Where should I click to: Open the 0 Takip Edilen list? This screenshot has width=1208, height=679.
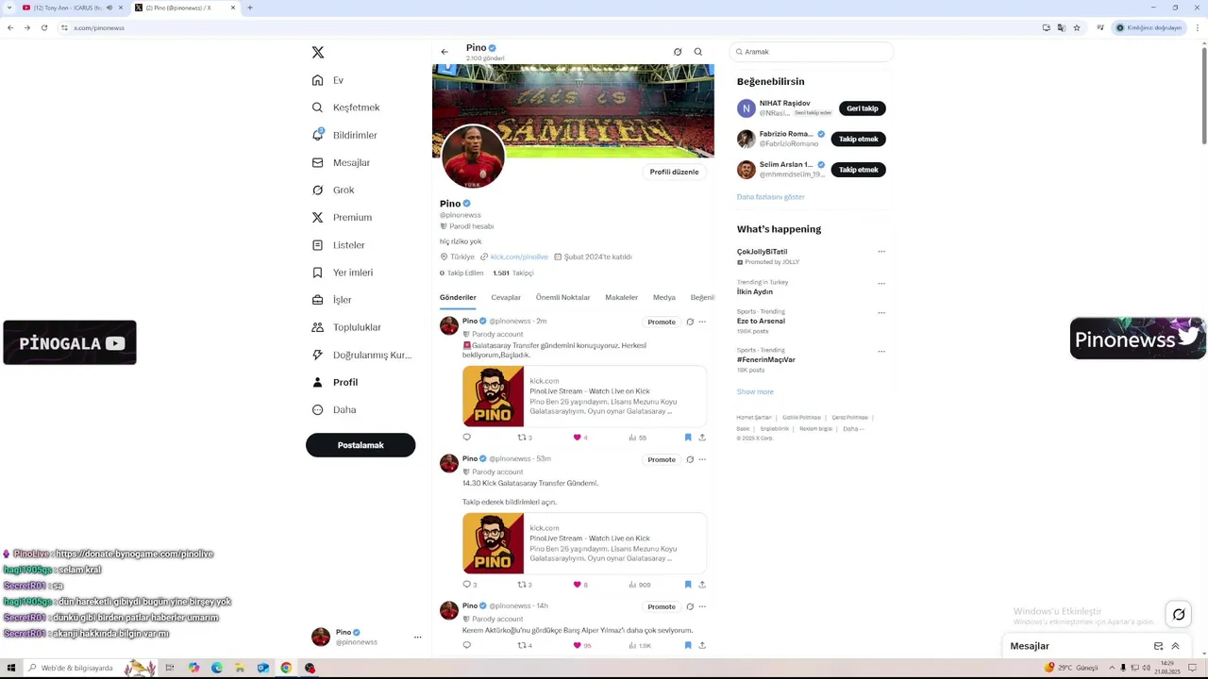(461, 273)
